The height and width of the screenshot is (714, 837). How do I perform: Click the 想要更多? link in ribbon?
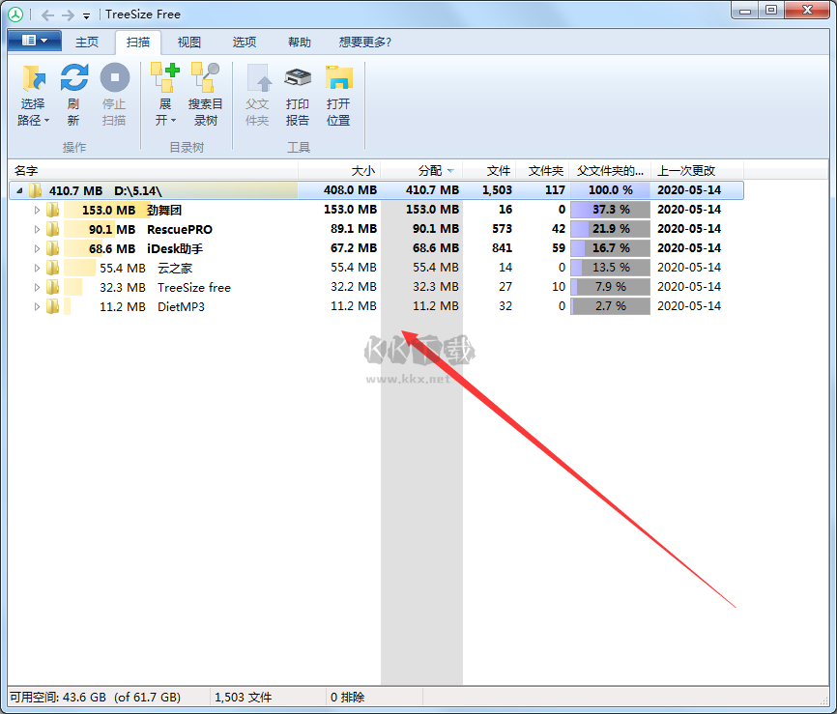364,43
